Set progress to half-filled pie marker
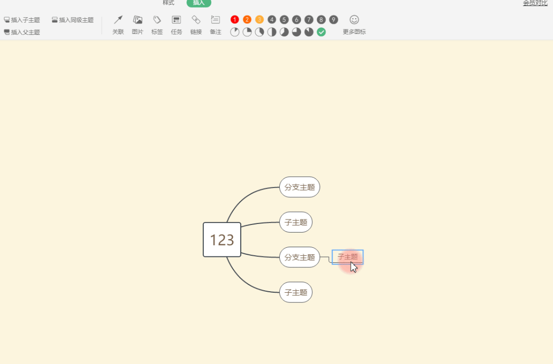 (x=272, y=32)
